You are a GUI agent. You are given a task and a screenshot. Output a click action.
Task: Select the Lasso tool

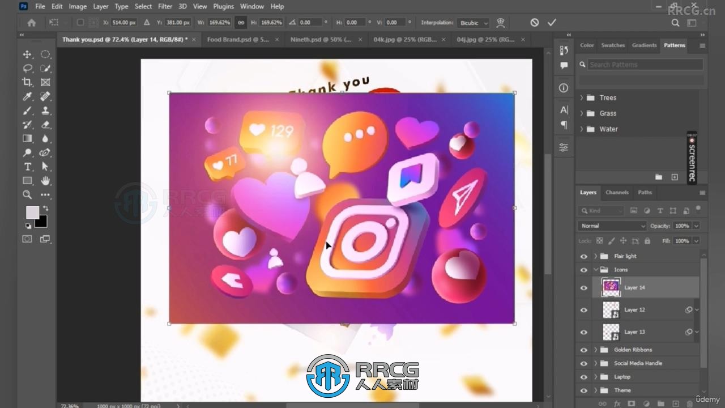(x=27, y=68)
